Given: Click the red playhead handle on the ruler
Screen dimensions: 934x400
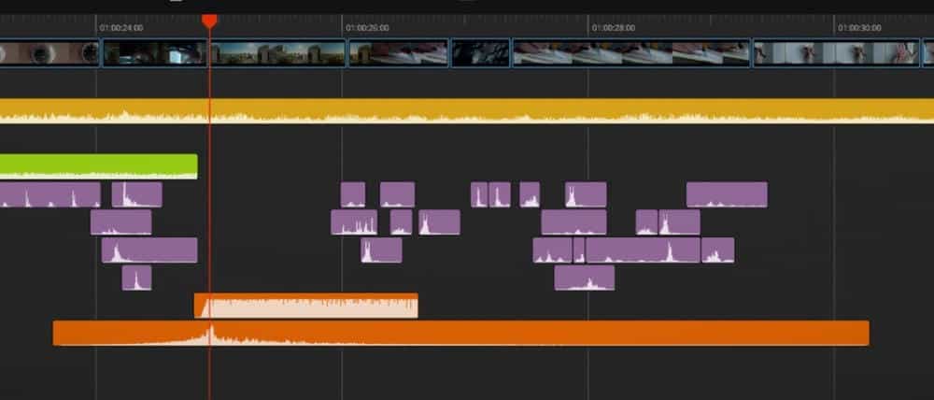Looking at the screenshot, I should 209,21.
